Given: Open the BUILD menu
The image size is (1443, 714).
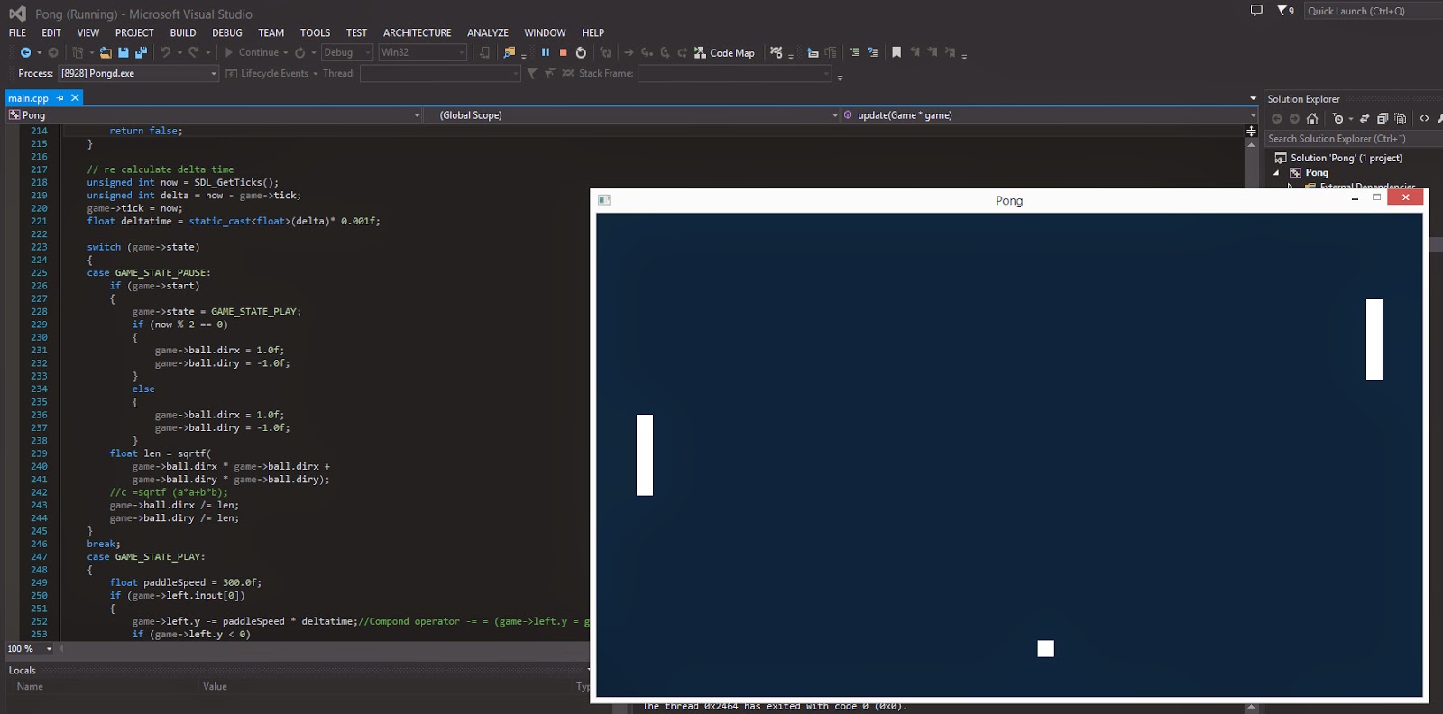Looking at the screenshot, I should 183,32.
